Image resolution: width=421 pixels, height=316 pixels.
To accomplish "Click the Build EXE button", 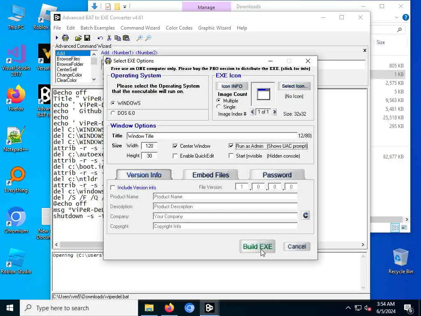I will 257,246.
